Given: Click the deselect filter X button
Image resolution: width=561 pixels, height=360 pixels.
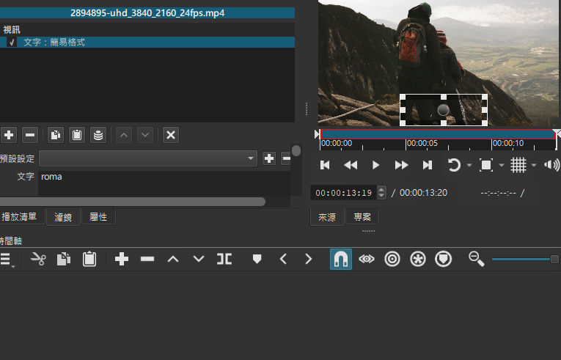Looking at the screenshot, I should coord(170,135).
